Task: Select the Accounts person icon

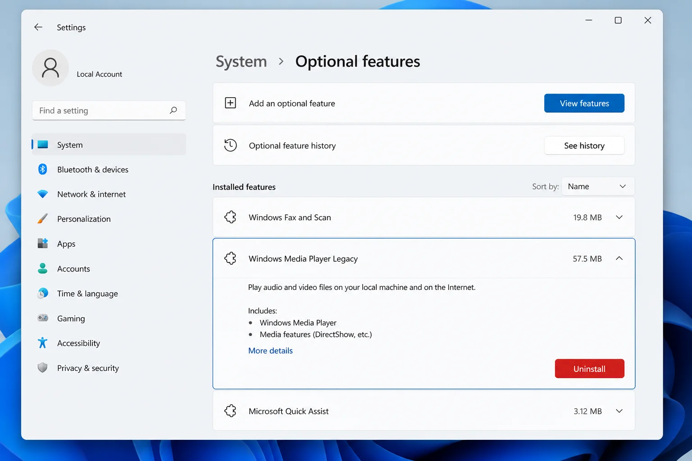Action: pos(43,268)
